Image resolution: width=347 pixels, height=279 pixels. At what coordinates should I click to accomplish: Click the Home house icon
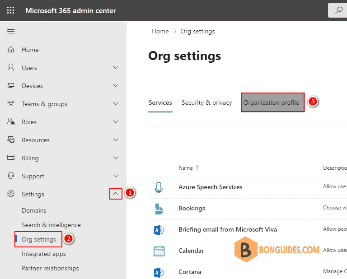(11, 50)
